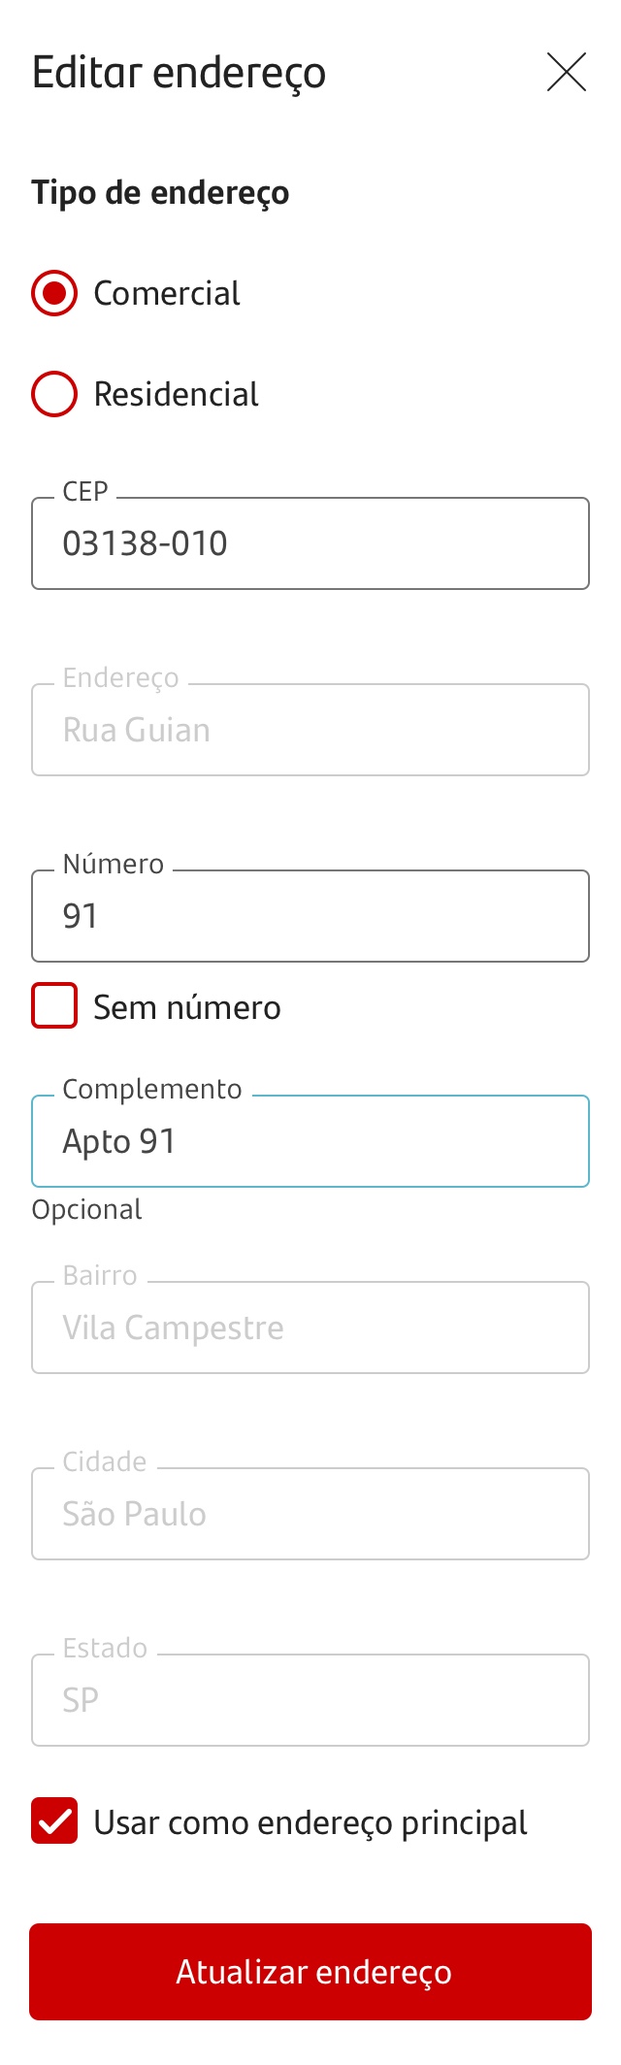The image size is (621, 2065).
Task: Click the Cidade field showing São Paulo
Action: [310, 1514]
